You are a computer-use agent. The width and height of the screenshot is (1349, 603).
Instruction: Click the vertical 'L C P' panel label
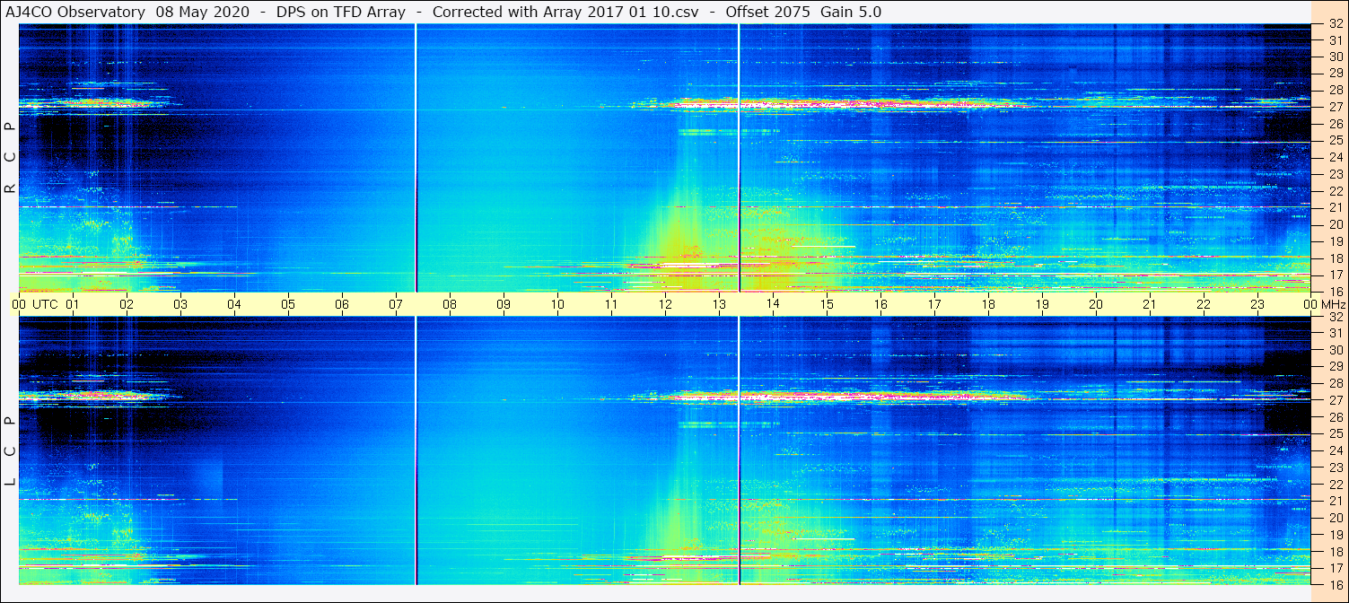(10, 450)
